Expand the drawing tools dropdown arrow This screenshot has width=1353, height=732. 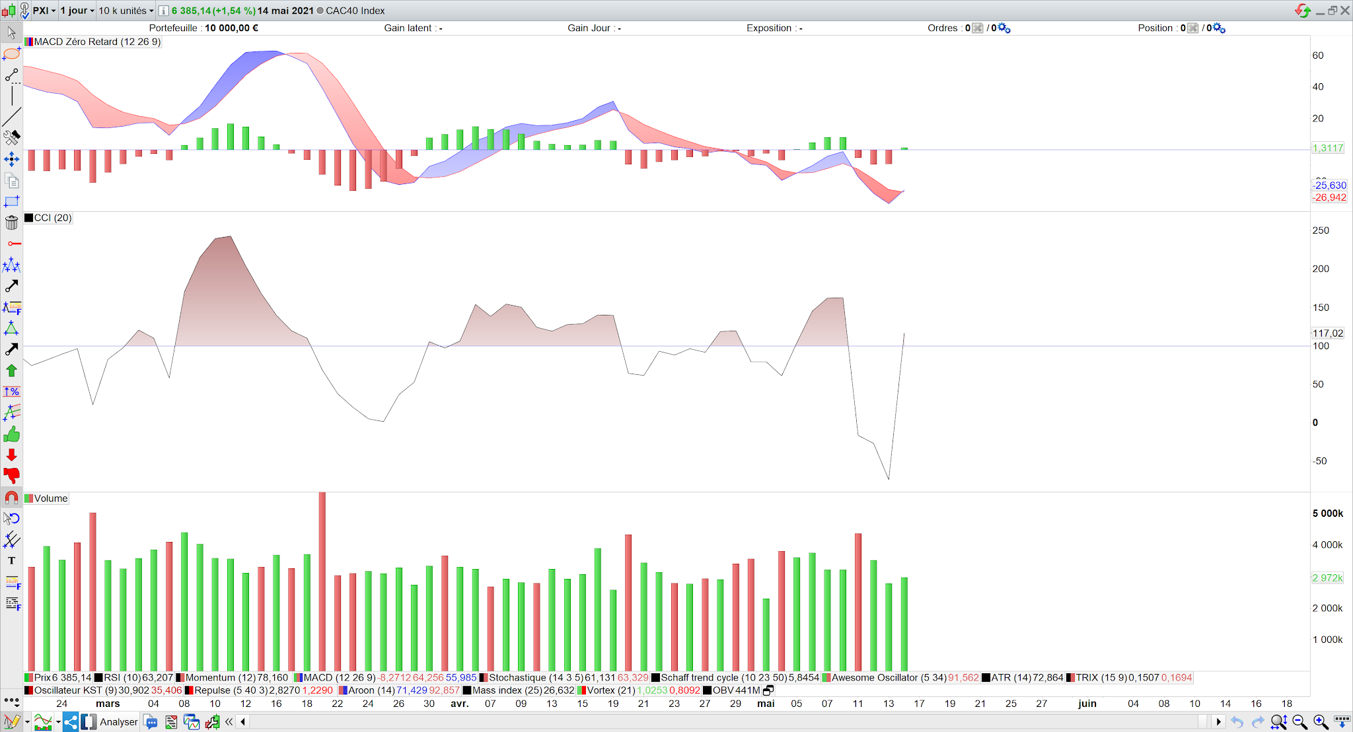[x=27, y=722]
